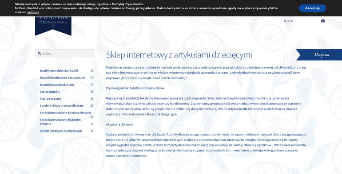Click the Sklep internetowy z artykułami dziecięcymi heading
Screen dimensions: 342x174
(179, 55)
